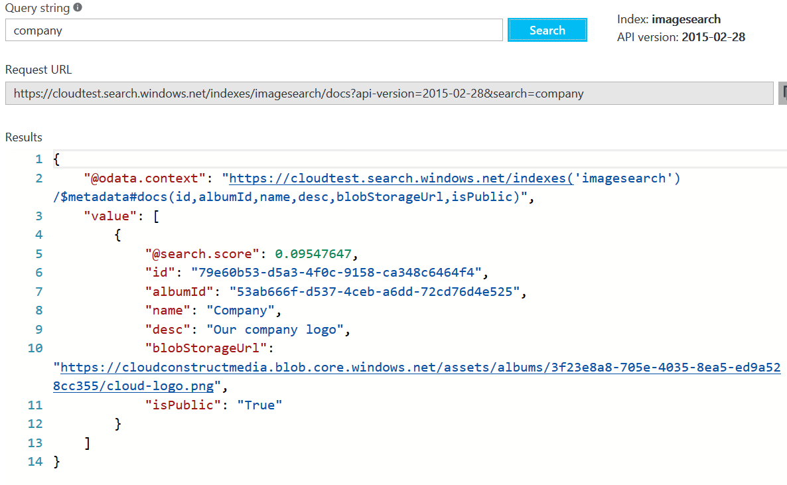This screenshot has height=485, width=787.
Task: Click line number 1 in results gutter
Action: (38, 159)
